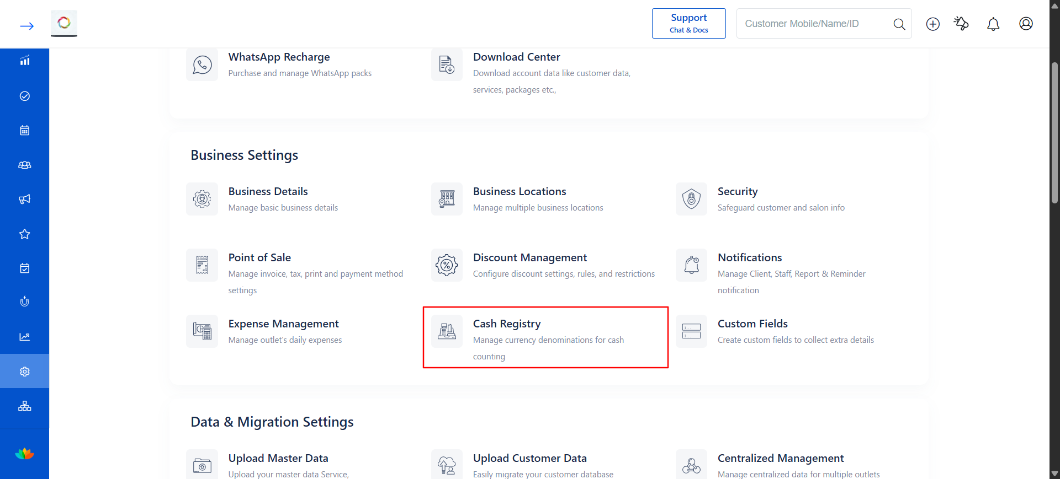Image resolution: width=1060 pixels, height=479 pixels.
Task: Click the Point of Sale receipt icon
Action: [x=202, y=265]
